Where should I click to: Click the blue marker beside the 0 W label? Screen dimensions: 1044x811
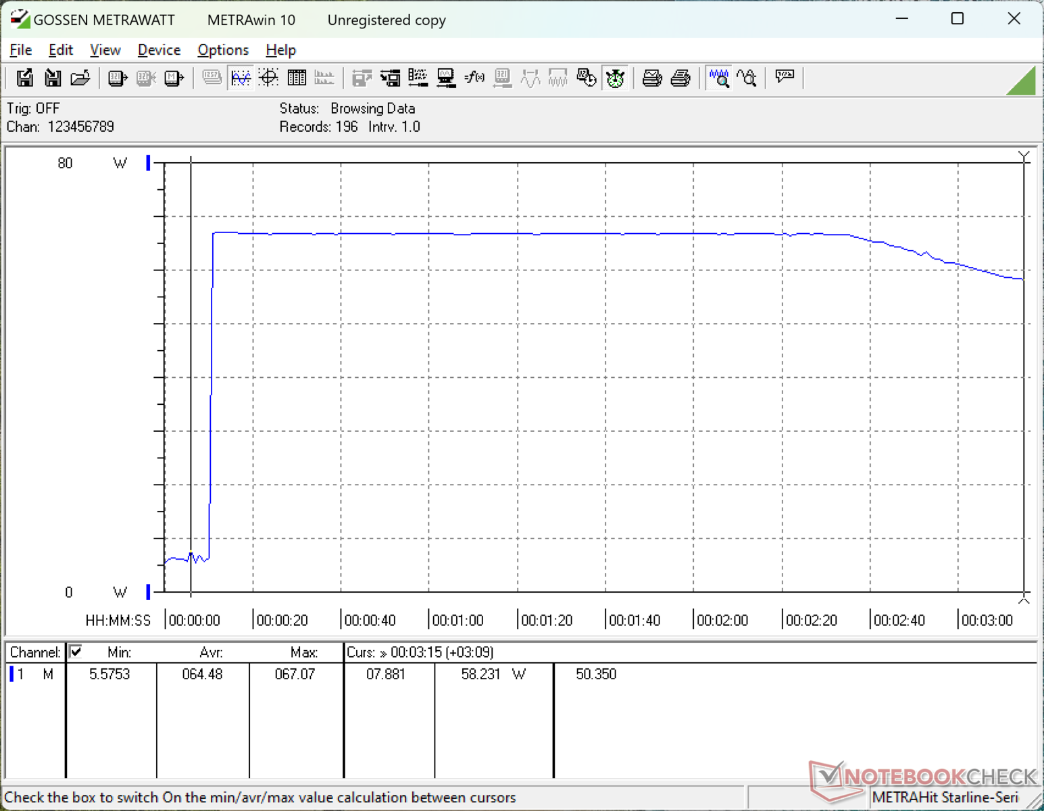(148, 592)
